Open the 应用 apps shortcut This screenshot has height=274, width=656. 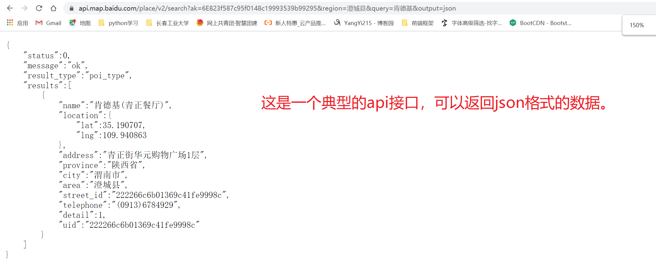point(18,23)
